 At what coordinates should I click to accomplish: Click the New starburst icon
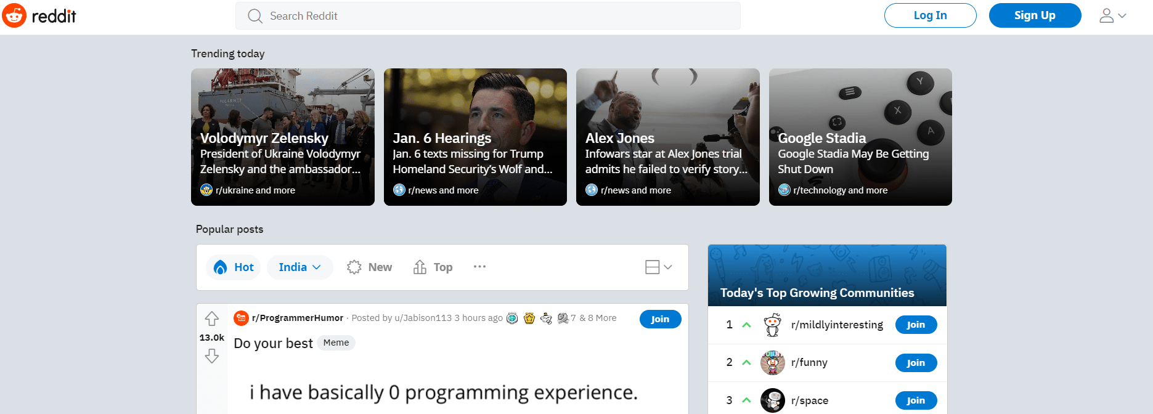point(354,267)
